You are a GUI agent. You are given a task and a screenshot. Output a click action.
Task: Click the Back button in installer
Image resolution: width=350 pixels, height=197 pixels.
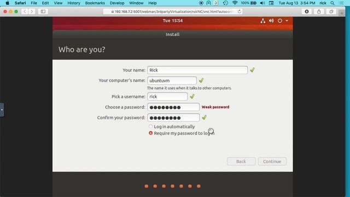(x=241, y=161)
